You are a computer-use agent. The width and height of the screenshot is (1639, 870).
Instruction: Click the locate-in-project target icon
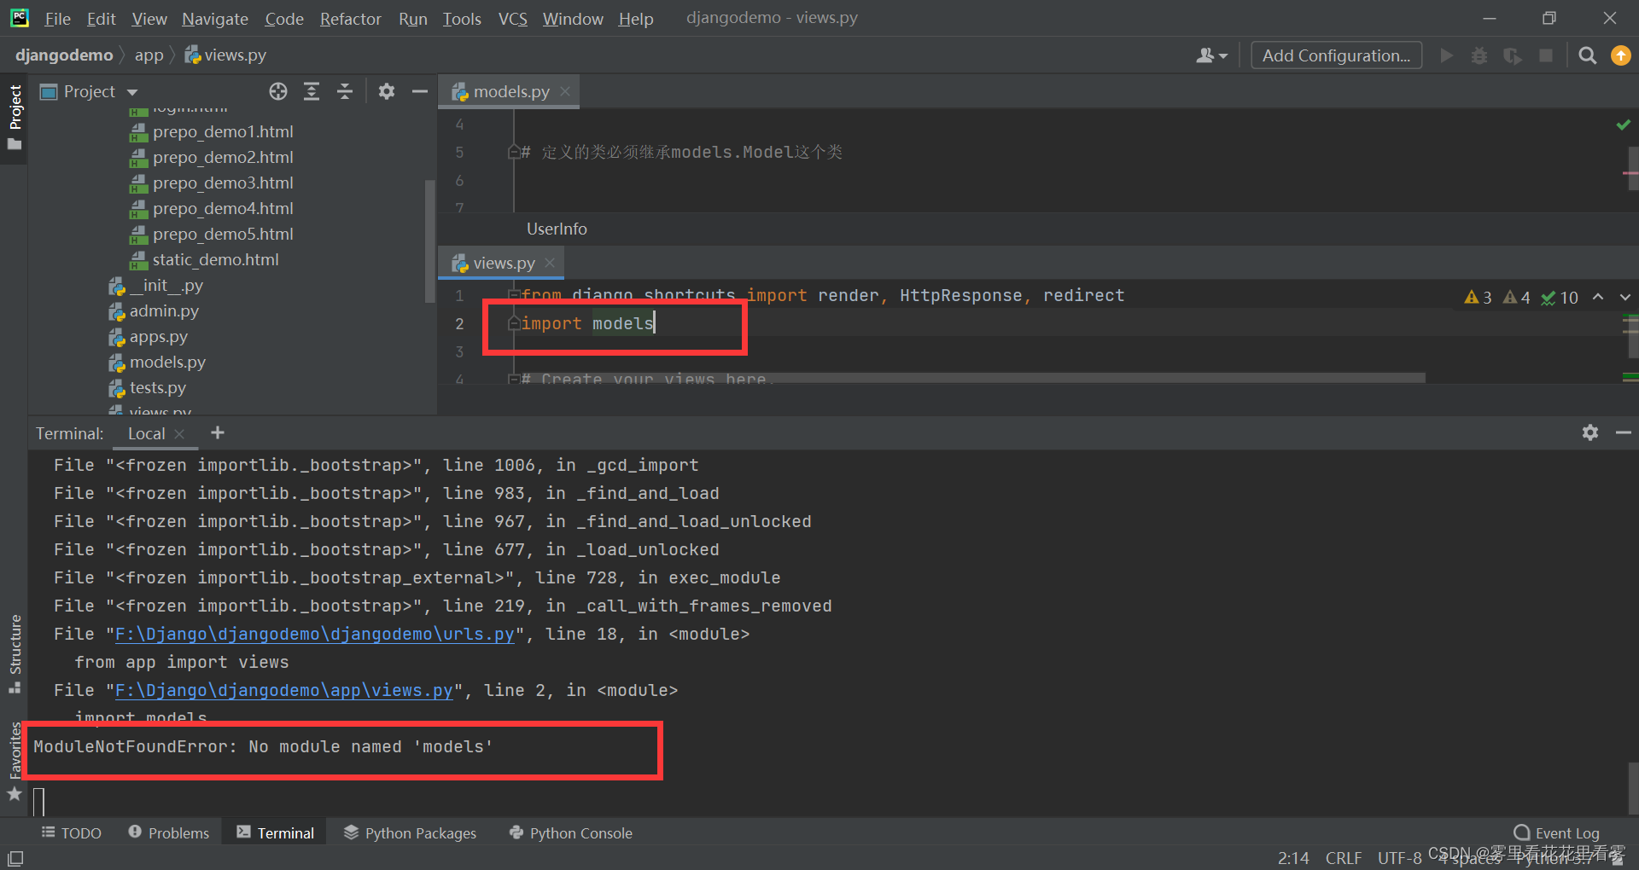pyautogui.click(x=278, y=91)
